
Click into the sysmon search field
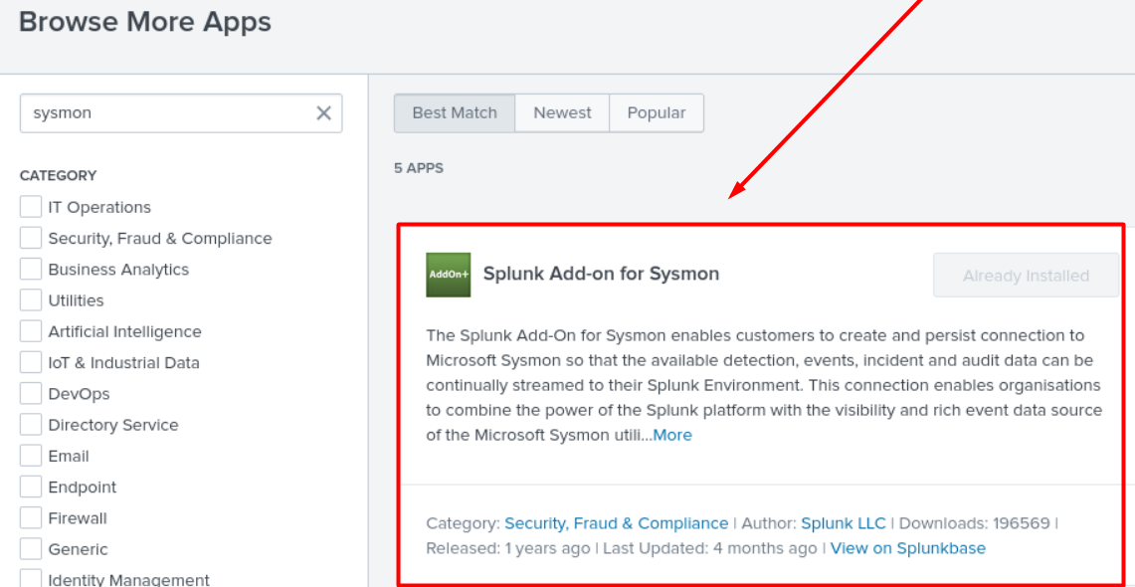click(168, 112)
